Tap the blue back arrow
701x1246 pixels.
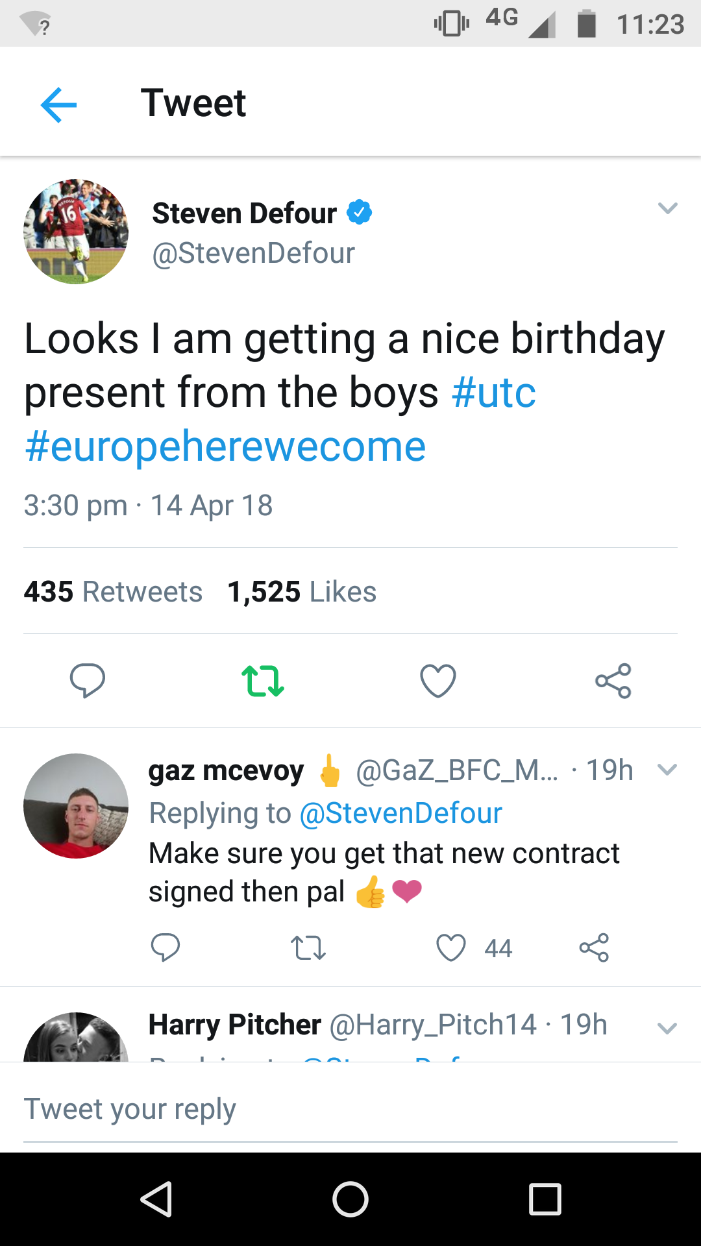(x=58, y=104)
